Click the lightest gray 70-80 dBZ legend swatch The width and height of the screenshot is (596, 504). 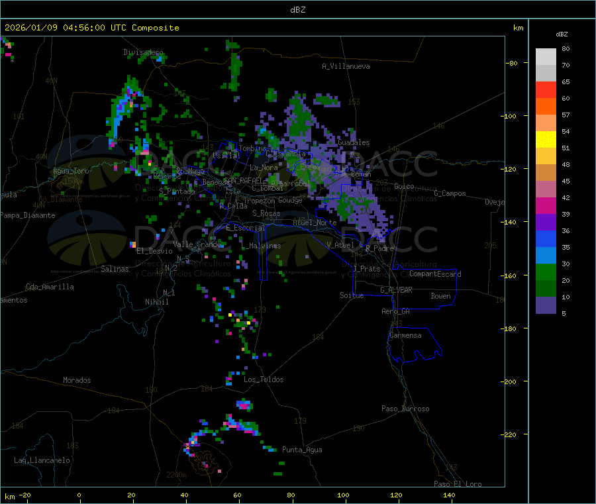[546, 57]
